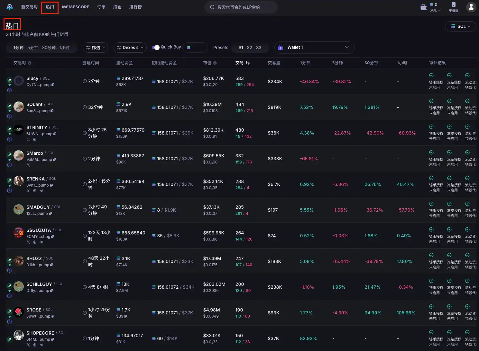Click the website globe icon for $$GUZUTA
479x351 pixels.
[35, 242]
